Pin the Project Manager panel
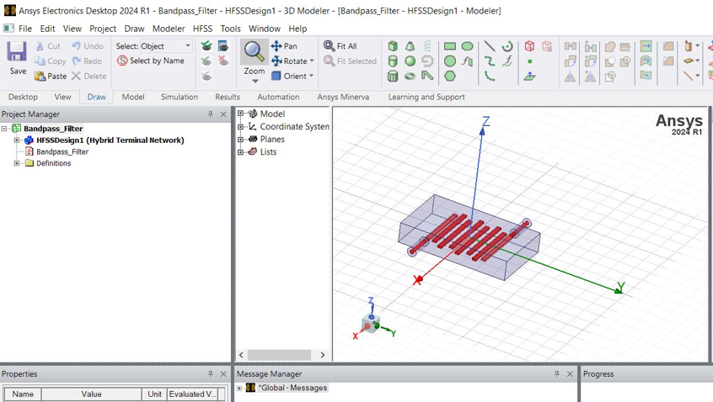The width and height of the screenshot is (713, 402). (x=210, y=114)
